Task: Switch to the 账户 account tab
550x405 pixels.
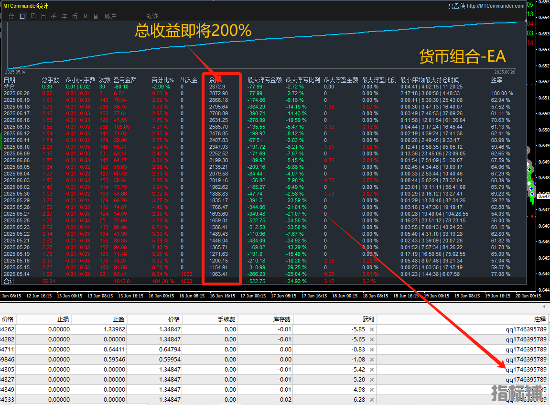Action: [110, 16]
